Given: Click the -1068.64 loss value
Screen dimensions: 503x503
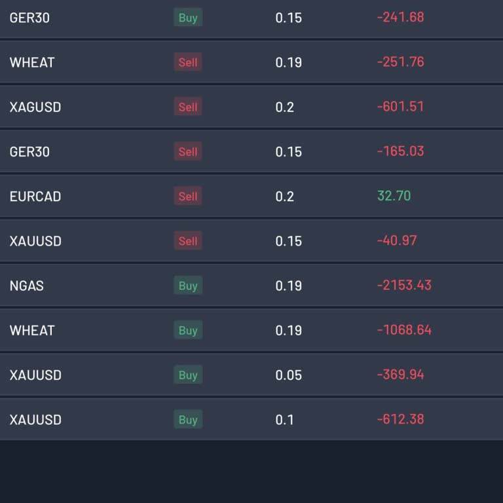Looking at the screenshot, I should (x=404, y=329).
